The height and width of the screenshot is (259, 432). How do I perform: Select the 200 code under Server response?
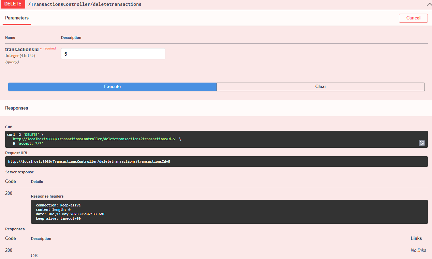click(8, 193)
